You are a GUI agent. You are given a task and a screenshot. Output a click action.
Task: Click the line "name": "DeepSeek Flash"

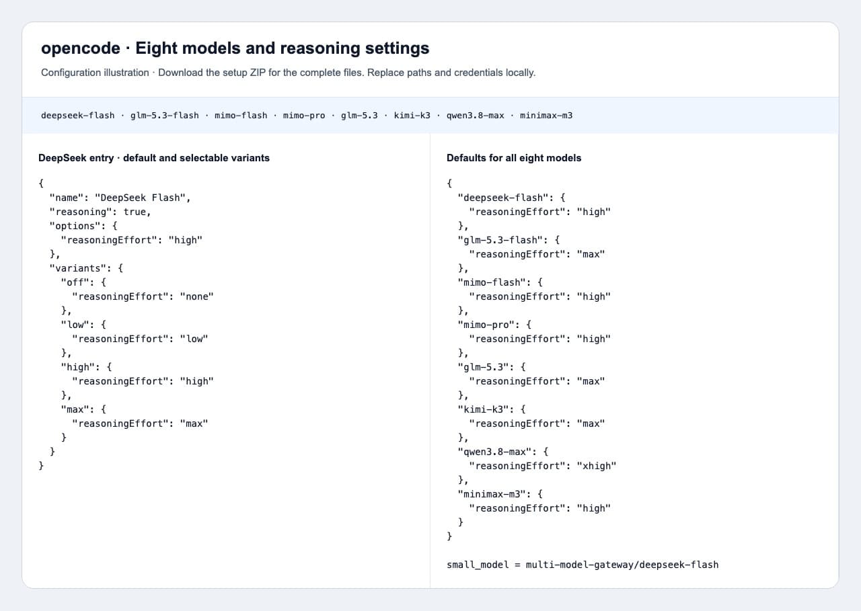[120, 198]
